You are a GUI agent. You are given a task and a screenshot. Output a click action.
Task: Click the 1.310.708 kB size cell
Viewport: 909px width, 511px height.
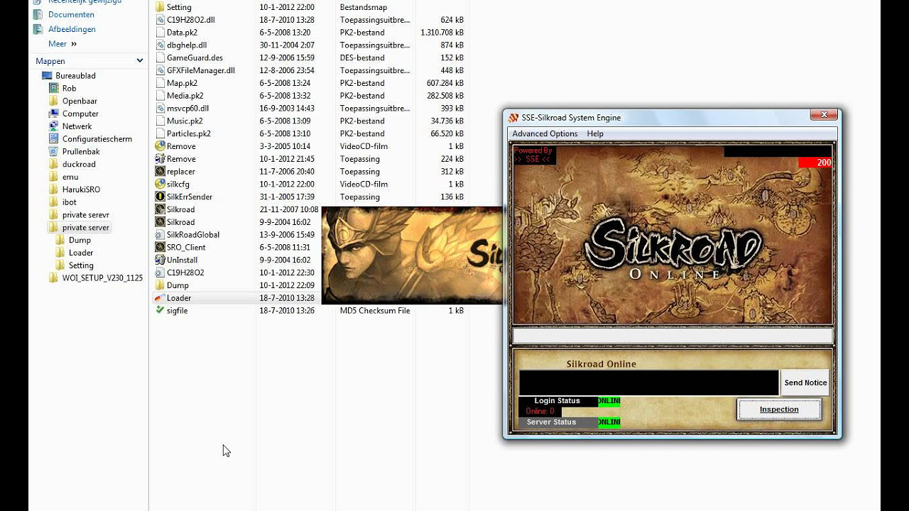[442, 33]
